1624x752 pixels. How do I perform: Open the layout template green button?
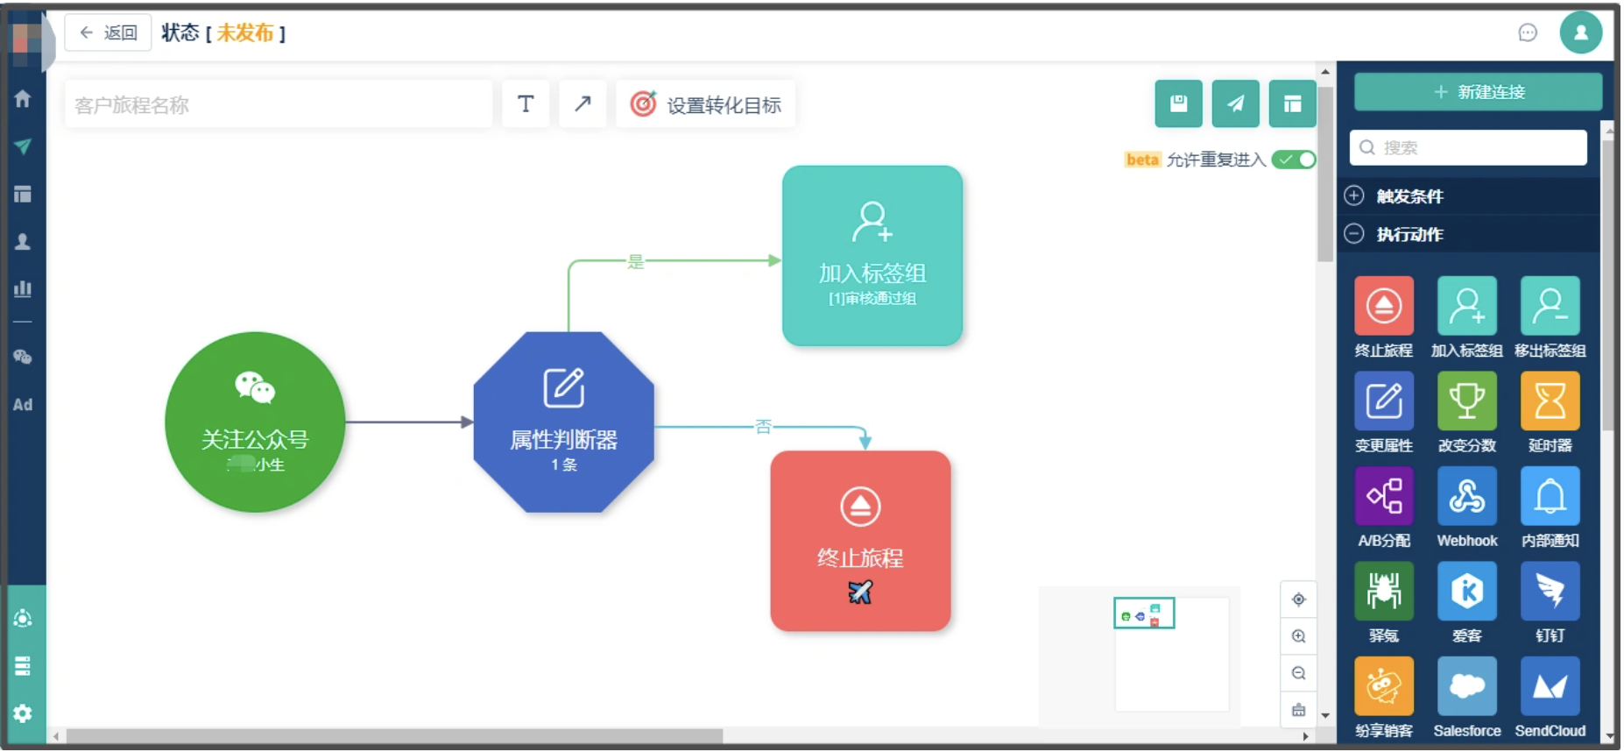point(1293,104)
